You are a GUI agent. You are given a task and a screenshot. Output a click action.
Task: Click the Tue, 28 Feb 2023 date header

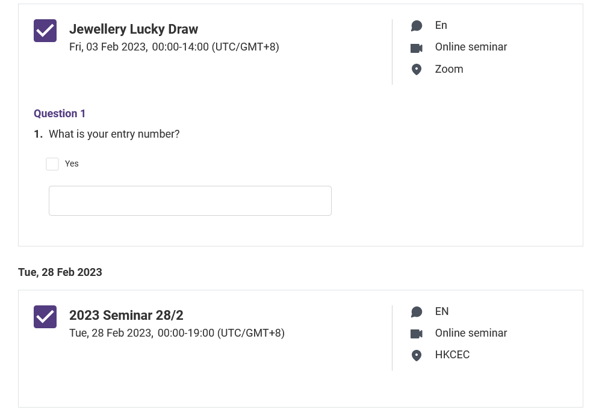[x=60, y=272]
